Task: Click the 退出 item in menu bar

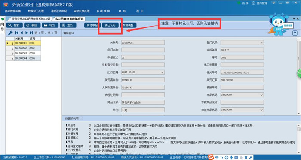Action: coord(140,11)
